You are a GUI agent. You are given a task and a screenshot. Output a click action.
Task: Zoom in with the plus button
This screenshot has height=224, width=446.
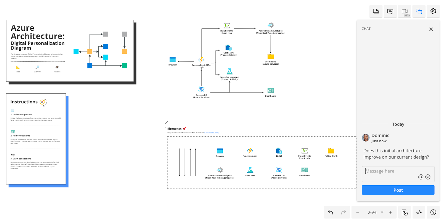point(390,212)
